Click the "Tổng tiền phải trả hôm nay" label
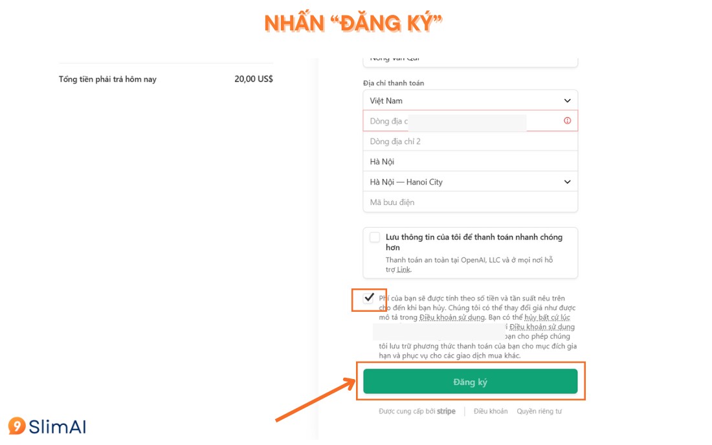The height and width of the screenshot is (445, 712). [x=107, y=80]
